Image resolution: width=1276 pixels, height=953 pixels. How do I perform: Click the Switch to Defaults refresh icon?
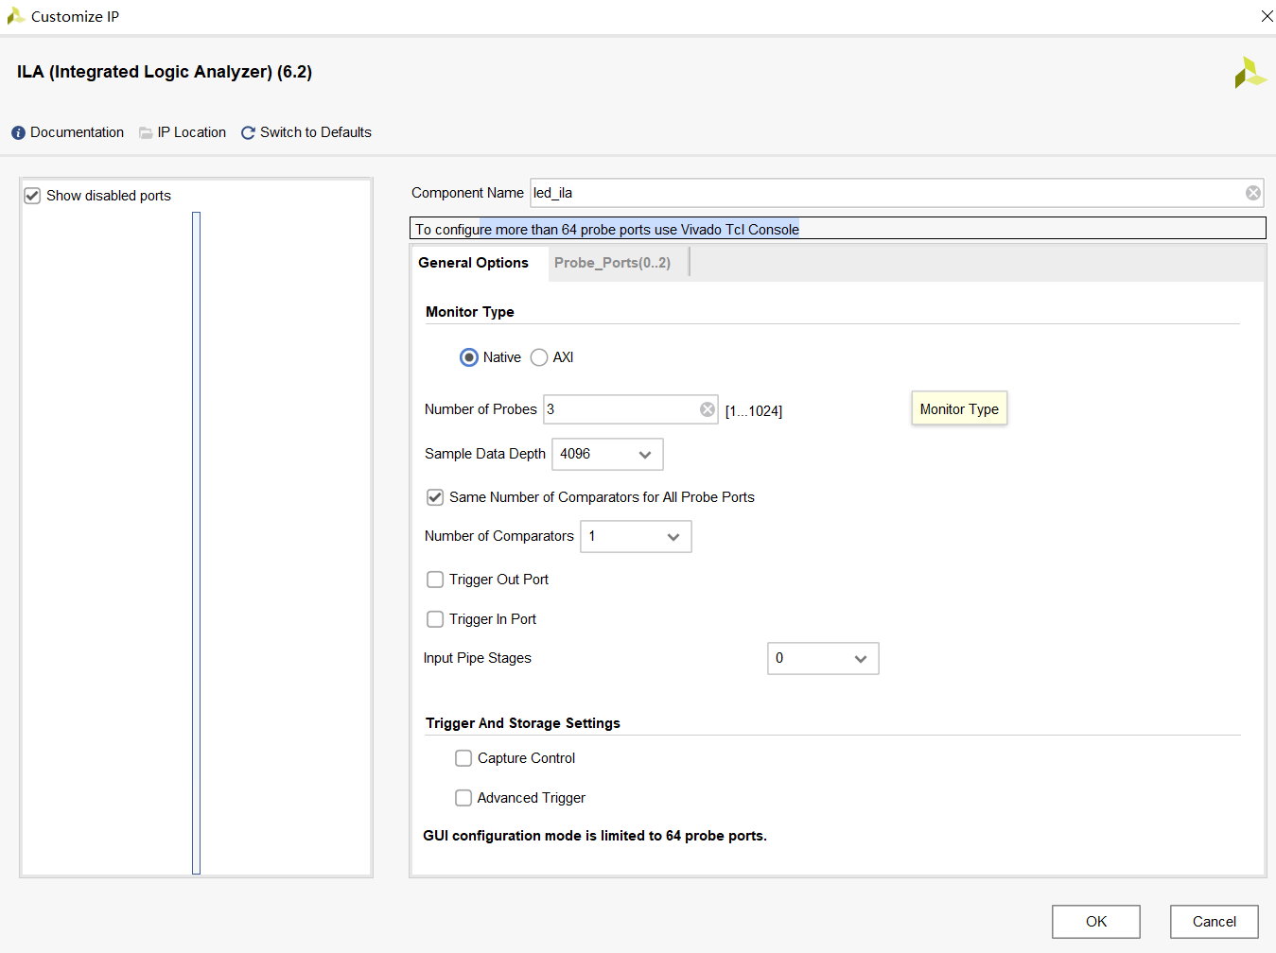(248, 133)
